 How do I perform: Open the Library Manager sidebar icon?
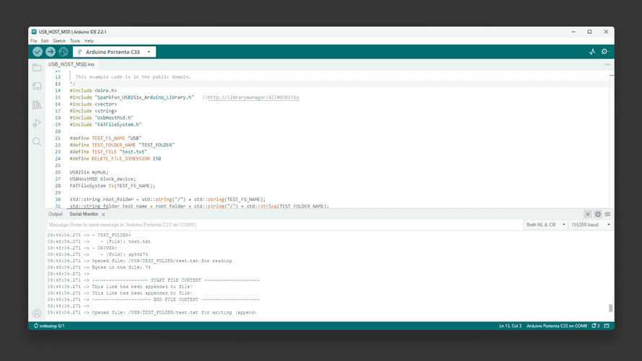[x=37, y=105]
